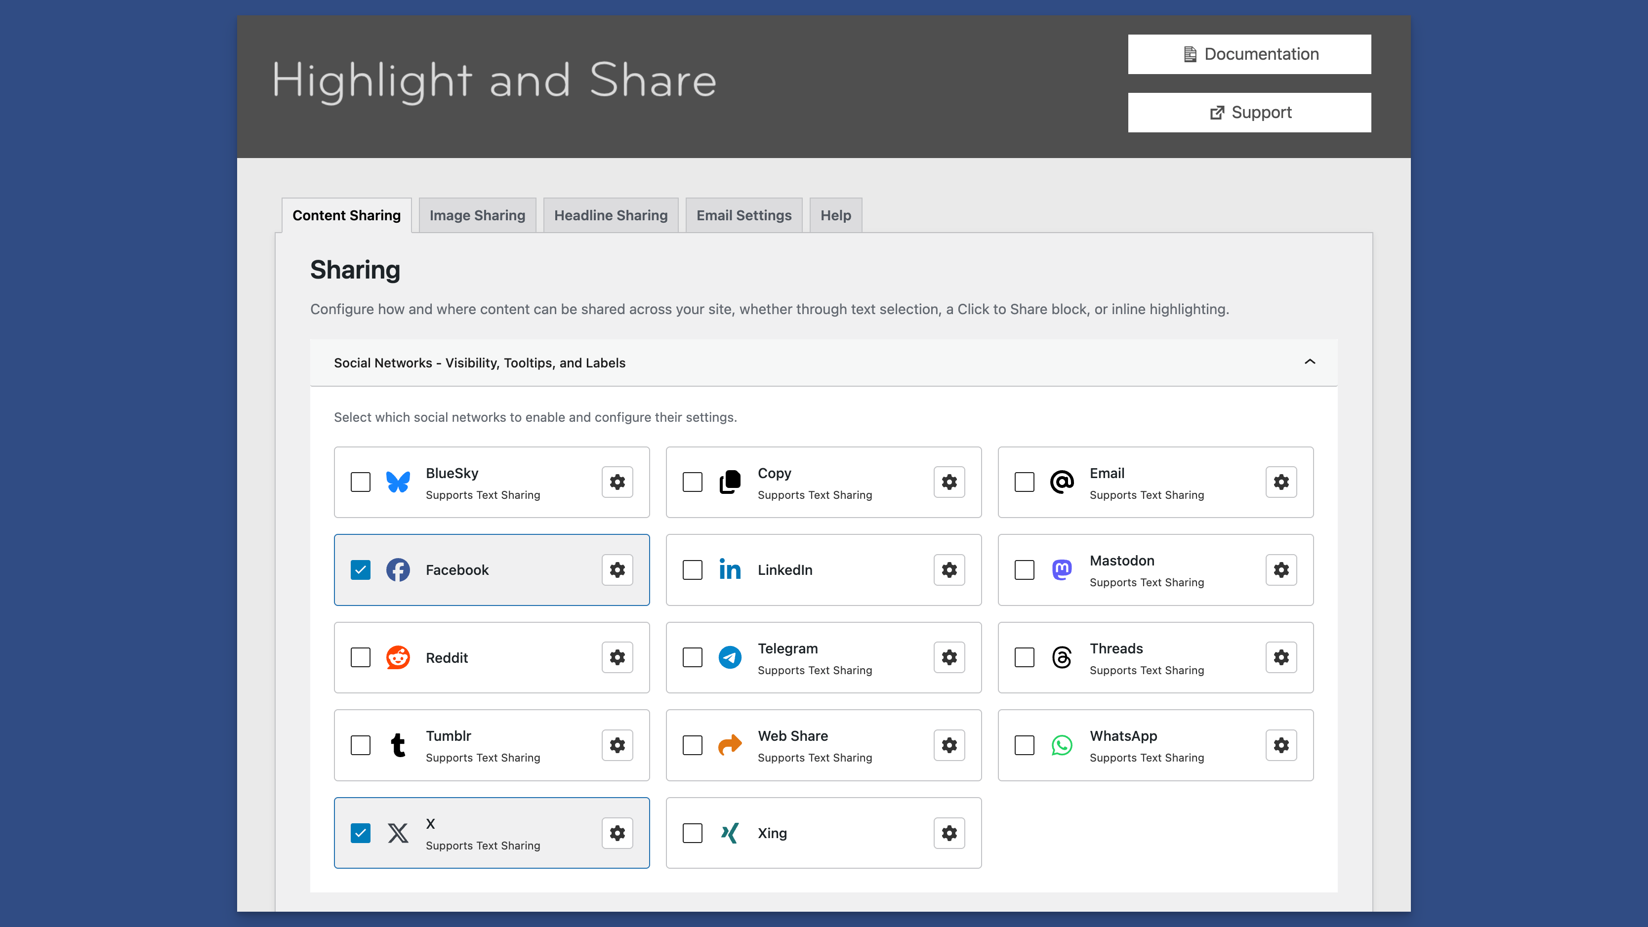This screenshot has width=1648, height=927.
Task: Open X settings gear
Action: click(x=617, y=832)
